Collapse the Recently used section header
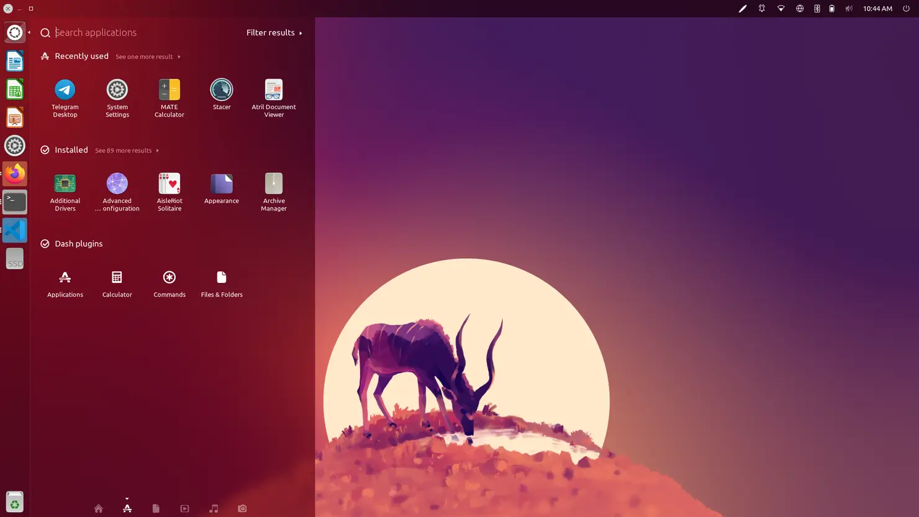The height and width of the screenshot is (517, 919). pyautogui.click(x=75, y=56)
